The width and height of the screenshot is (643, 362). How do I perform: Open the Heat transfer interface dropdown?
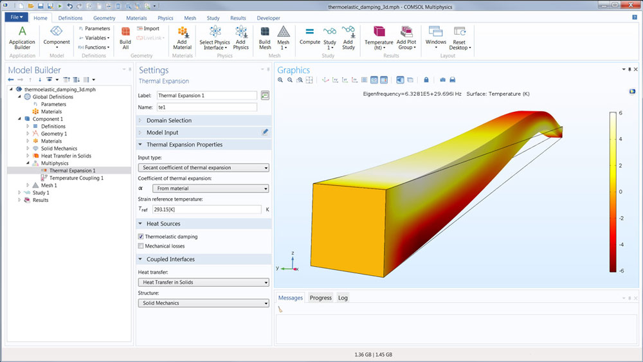tap(203, 282)
